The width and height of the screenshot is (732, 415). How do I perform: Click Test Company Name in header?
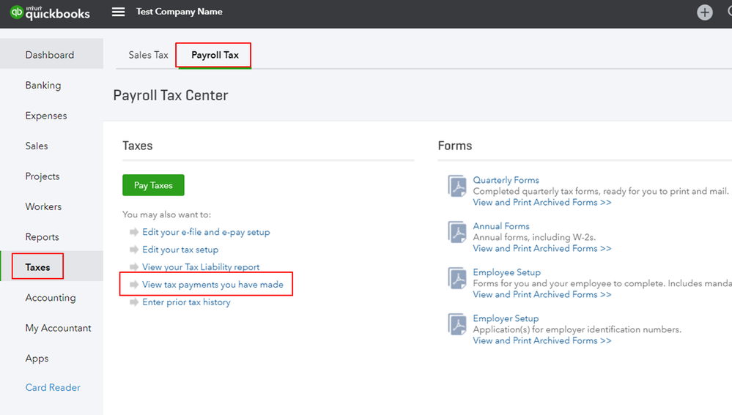coord(179,12)
